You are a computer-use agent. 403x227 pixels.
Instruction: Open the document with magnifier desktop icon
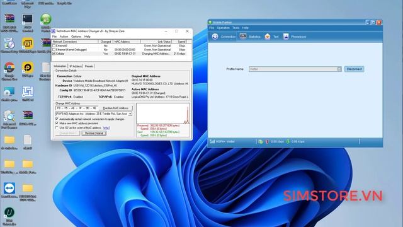click(x=9, y=116)
